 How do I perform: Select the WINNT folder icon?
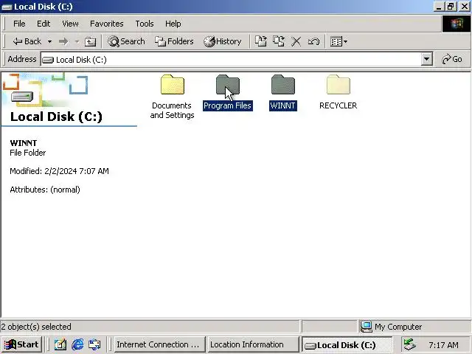point(283,85)
